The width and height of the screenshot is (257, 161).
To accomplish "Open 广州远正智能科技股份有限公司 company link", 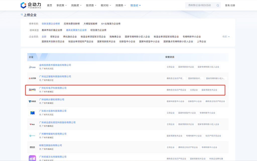I will (x=55, y=76).
